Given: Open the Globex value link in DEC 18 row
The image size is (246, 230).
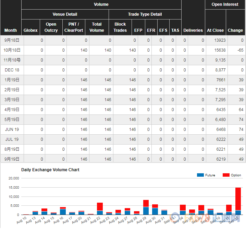Looking at the screenshot, I should (x=42, y=70).
